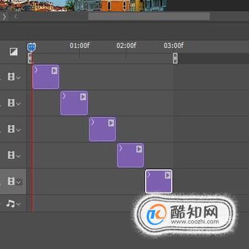Click the fifth track's filmstrip icon

click(11, 181)
